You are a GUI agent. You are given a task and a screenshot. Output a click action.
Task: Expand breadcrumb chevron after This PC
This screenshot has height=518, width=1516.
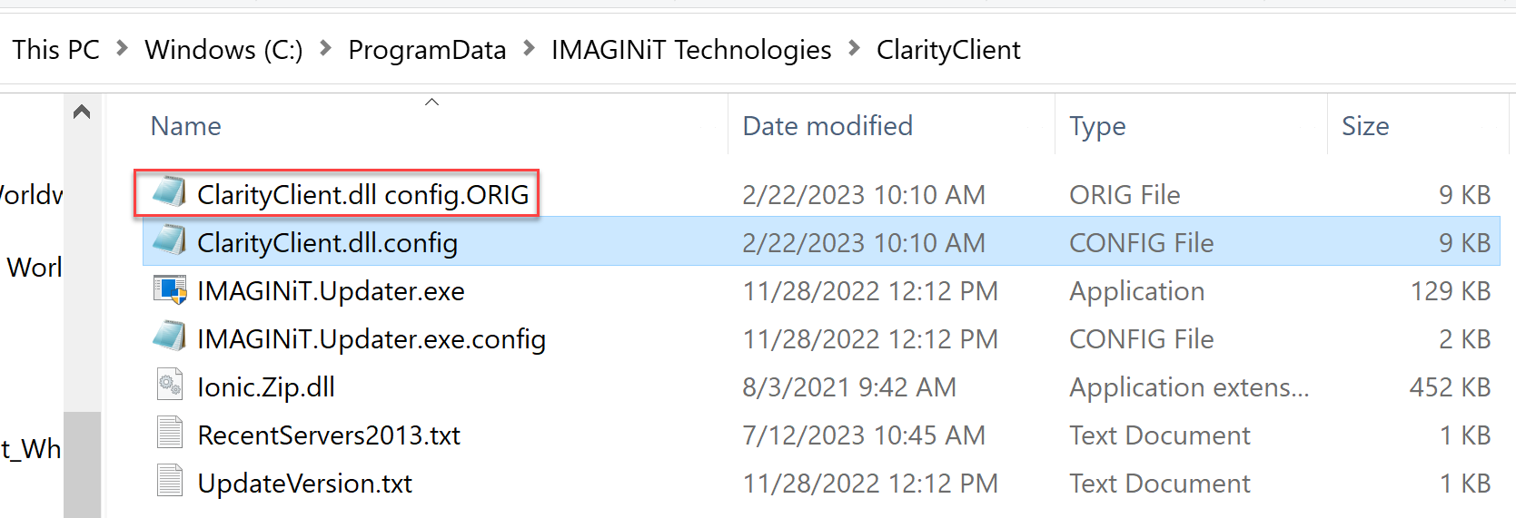(123, 49)
